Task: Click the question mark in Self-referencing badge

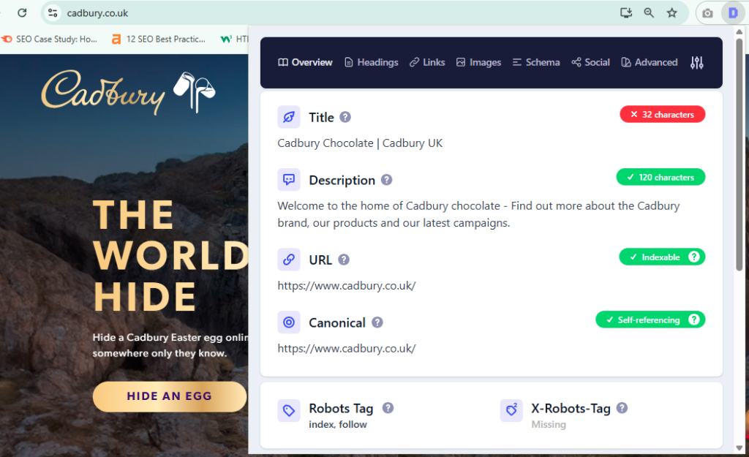Action: (694, 320)
